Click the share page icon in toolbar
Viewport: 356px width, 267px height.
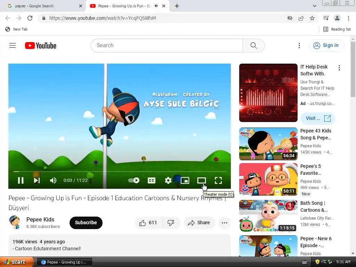pos(301,18)
